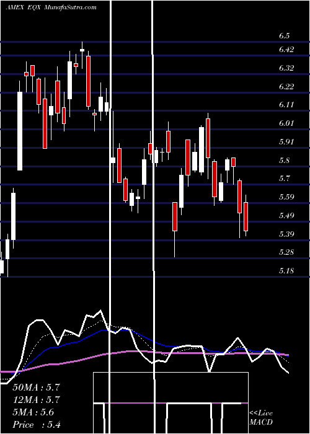Click the 5.39 price axis label

(286, 234)
